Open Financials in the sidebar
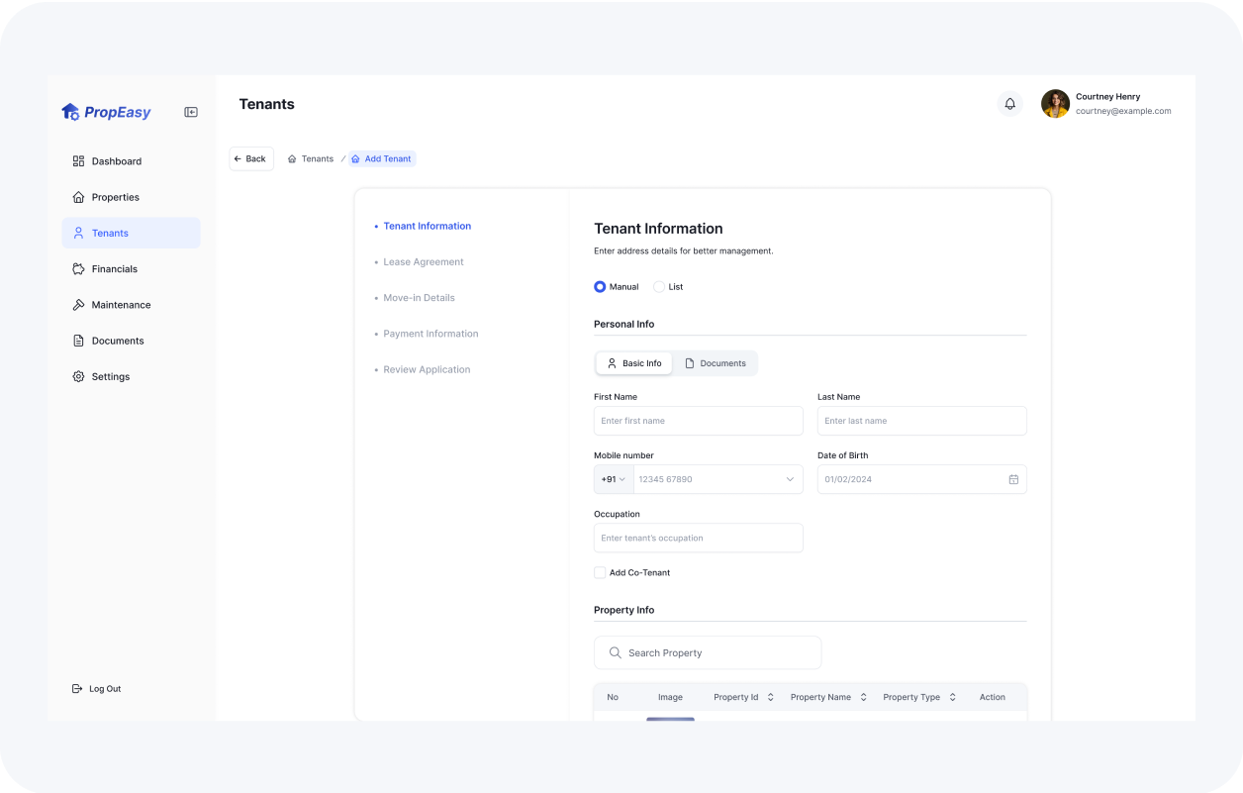Viewport: 1243px width, 793px height. tap(131, 269)
